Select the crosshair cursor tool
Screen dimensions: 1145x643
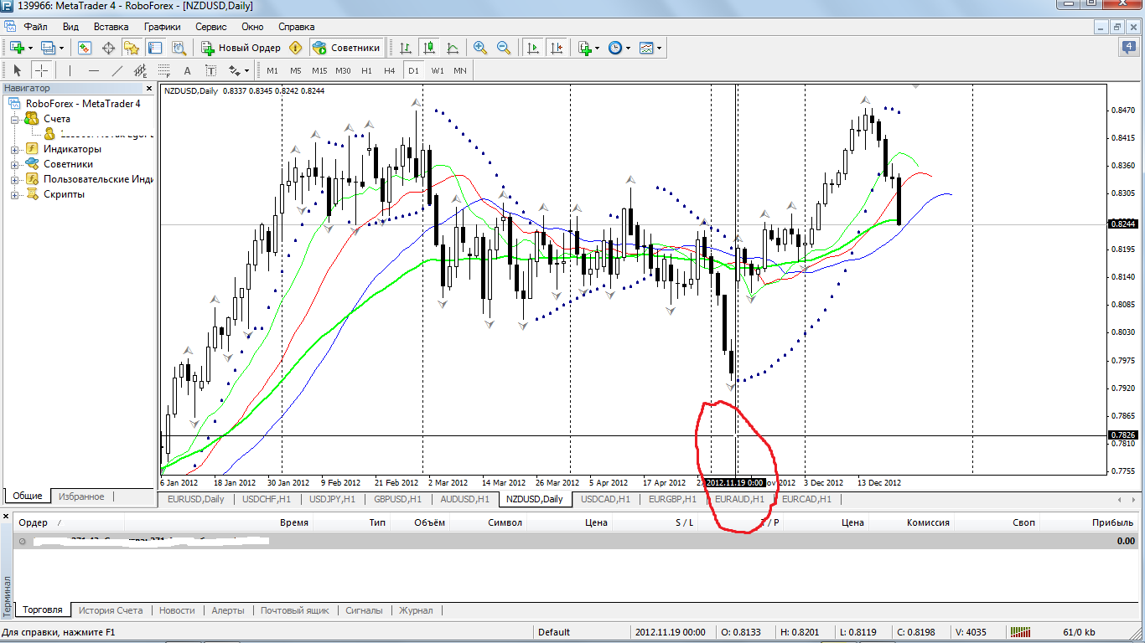tap(41, 70)
